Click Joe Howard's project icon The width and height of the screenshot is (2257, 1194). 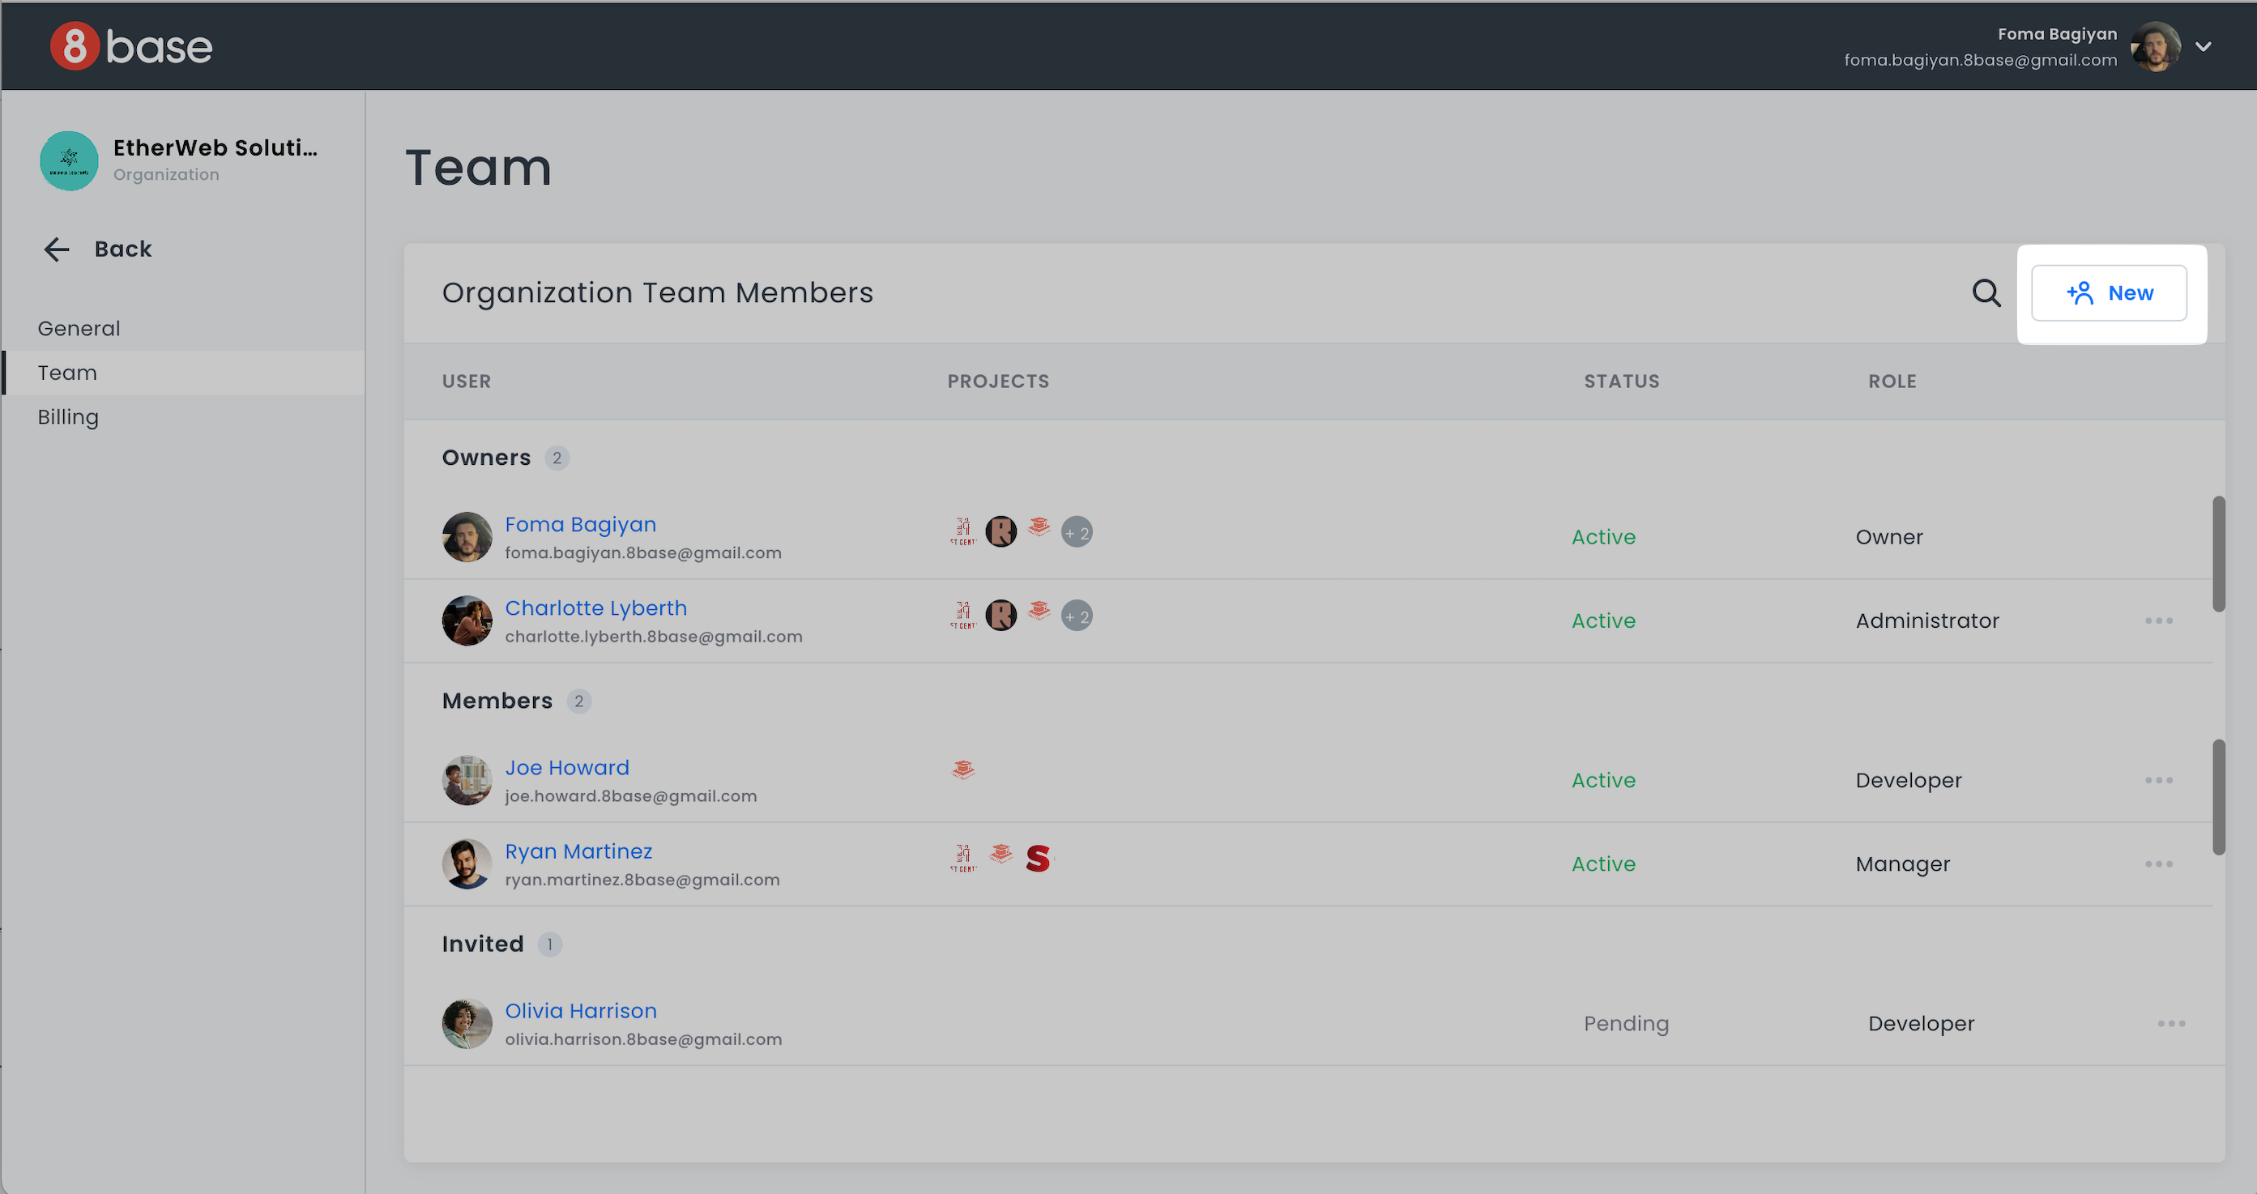click(963, 770)
